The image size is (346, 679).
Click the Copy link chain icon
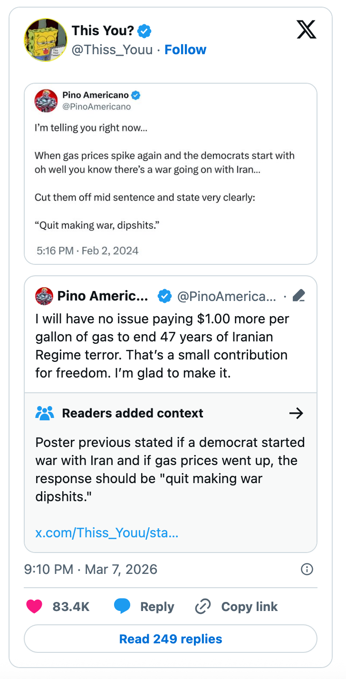(202, 606)
